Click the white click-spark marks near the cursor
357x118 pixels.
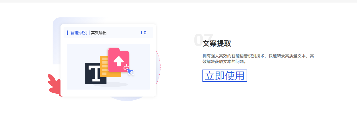point(125,67)
